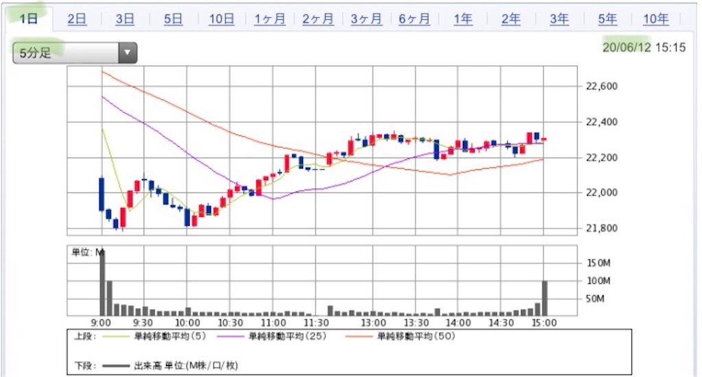Show the 10年 chart period
Screen dimensions: 702x377
click(656, 18)
